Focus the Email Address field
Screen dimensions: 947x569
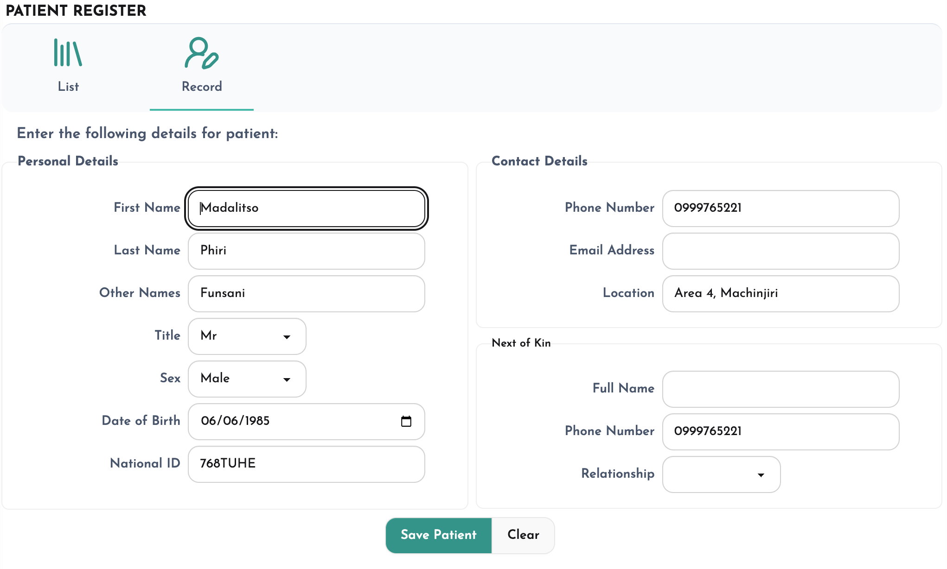(781, 251)
